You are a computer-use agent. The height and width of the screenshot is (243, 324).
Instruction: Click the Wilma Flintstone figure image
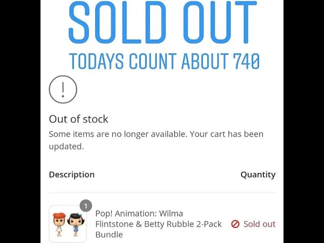(59, 225)
